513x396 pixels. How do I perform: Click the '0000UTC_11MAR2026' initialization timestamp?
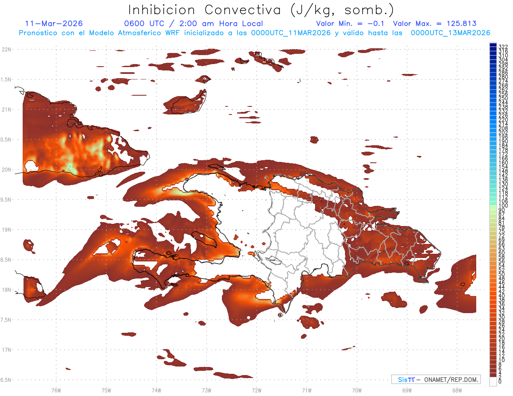291,33
